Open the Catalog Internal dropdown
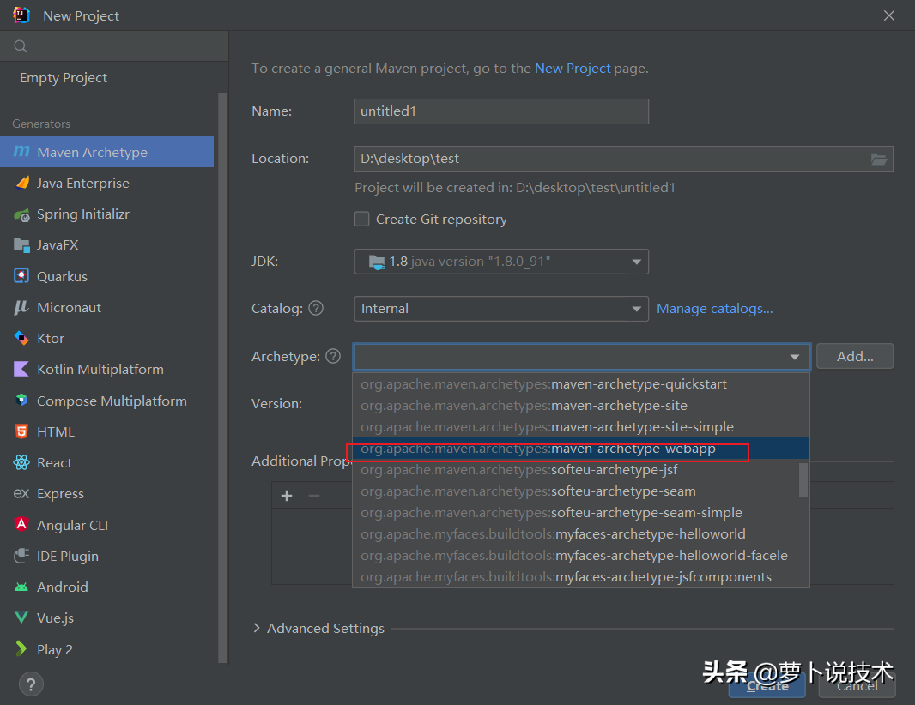 click(x=501, y=309)
